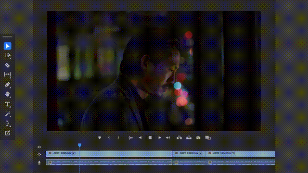The height and width of the screenshot is (173, 308).
Task: Select the audio clip under A009_C001.mov
Action: coord(109,162)
